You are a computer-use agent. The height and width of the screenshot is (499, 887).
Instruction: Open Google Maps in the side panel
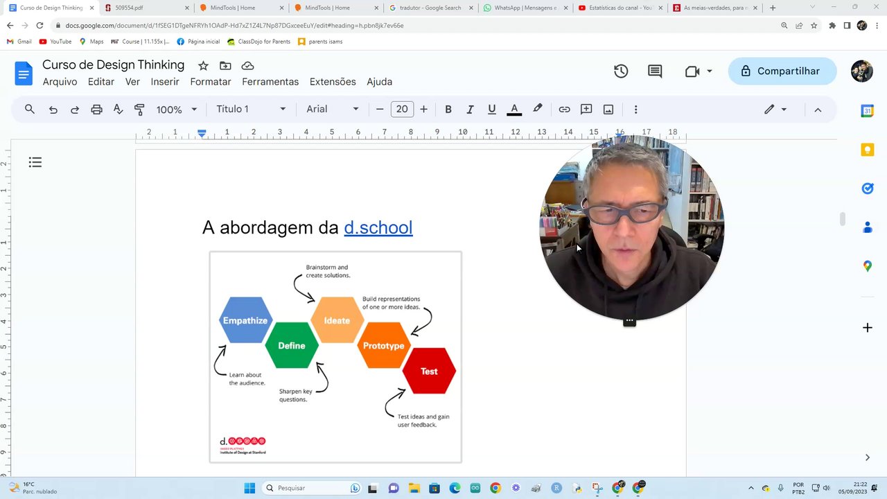tap(867, 266)
